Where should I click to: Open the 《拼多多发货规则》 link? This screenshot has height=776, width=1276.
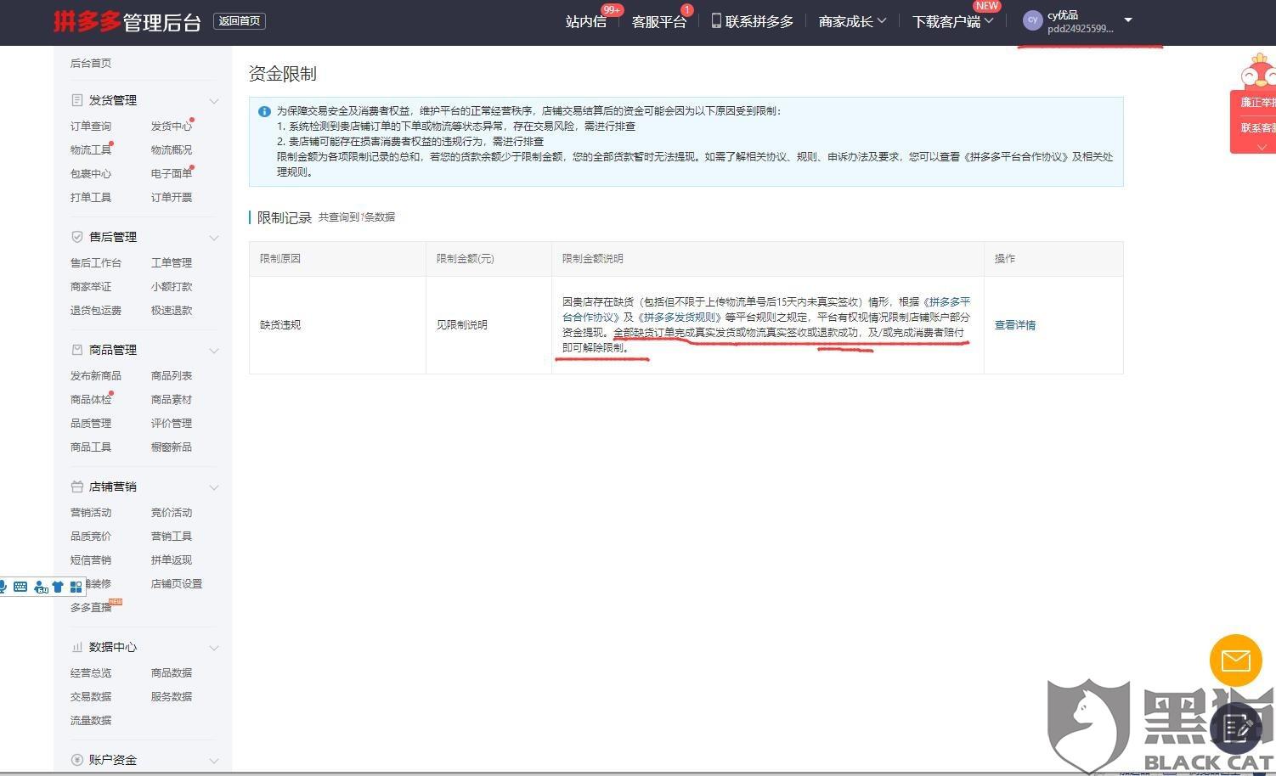point(680,317)
